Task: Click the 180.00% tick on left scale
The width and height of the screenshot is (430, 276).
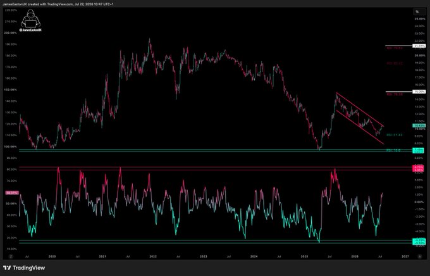Action: [x=11, y=56]
